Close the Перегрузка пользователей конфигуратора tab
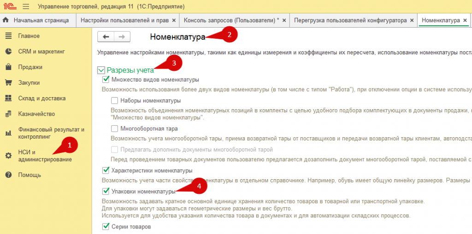472x234 pixels. click(x=412, y=20)
